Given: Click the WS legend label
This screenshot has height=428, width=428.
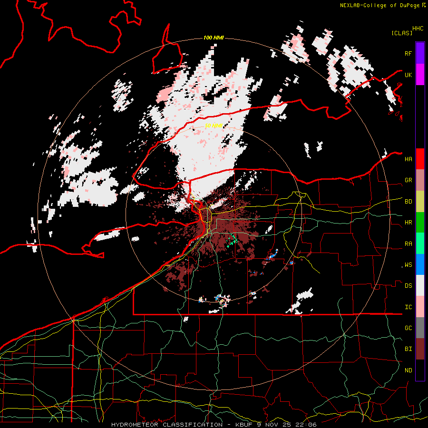Looking at the screenshot, I should [x=408, y=265].
